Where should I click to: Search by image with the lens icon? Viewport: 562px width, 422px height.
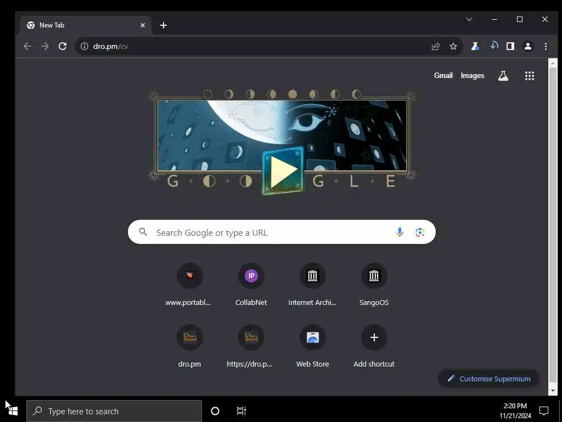click(420, 232)
